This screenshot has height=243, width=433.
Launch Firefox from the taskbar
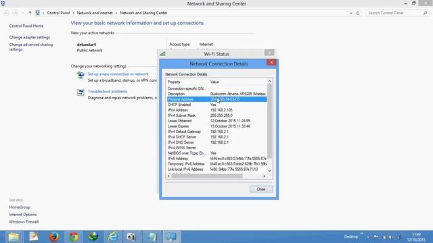[x=54, y=237]
